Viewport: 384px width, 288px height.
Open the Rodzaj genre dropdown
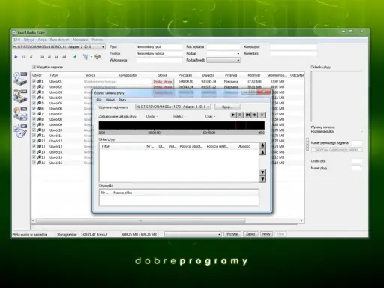(x=238, y=53)
